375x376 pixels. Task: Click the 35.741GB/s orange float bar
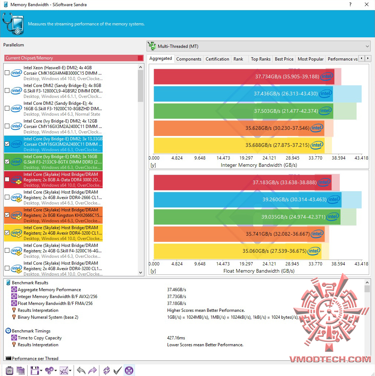(x=239, y=234)
